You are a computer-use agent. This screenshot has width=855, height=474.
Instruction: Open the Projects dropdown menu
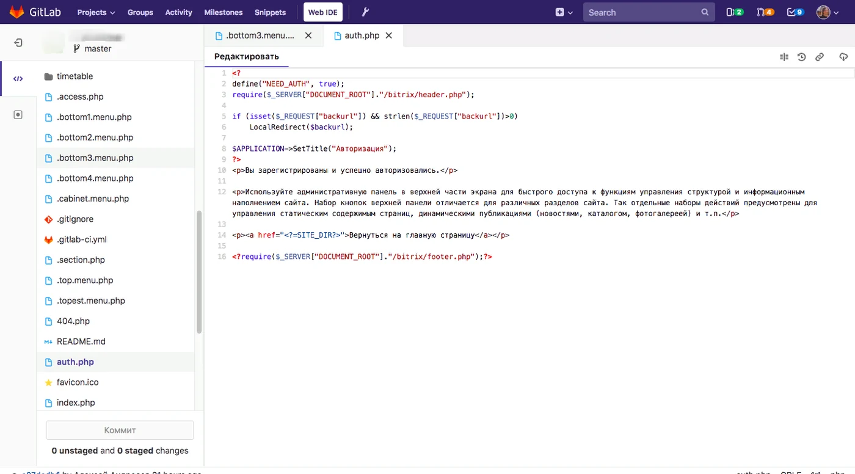click(x=96, y=12)
